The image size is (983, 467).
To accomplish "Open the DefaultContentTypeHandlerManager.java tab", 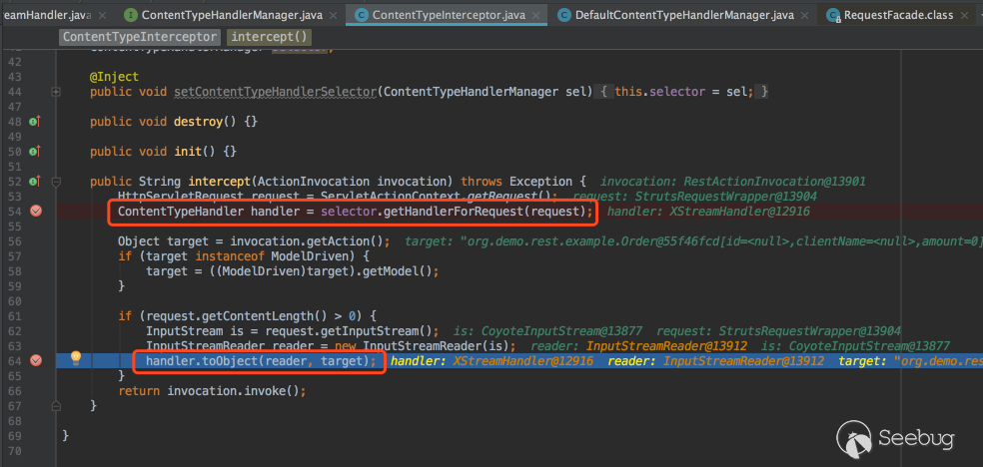I will point(684,15).
